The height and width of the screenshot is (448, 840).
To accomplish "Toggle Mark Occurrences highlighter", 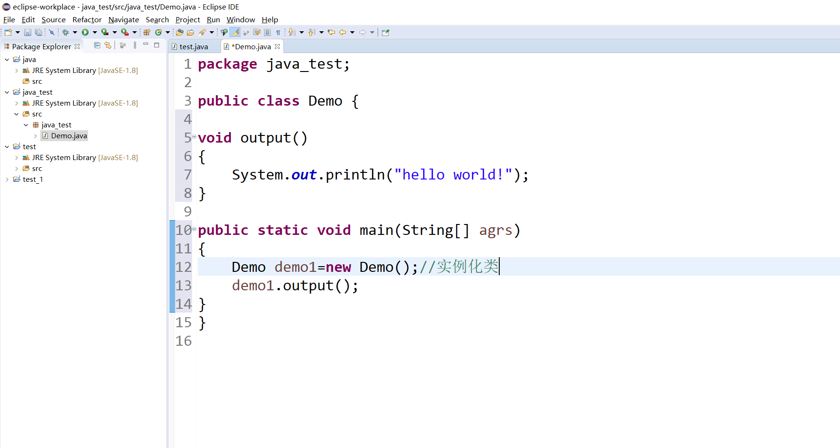I will point(235,32).
